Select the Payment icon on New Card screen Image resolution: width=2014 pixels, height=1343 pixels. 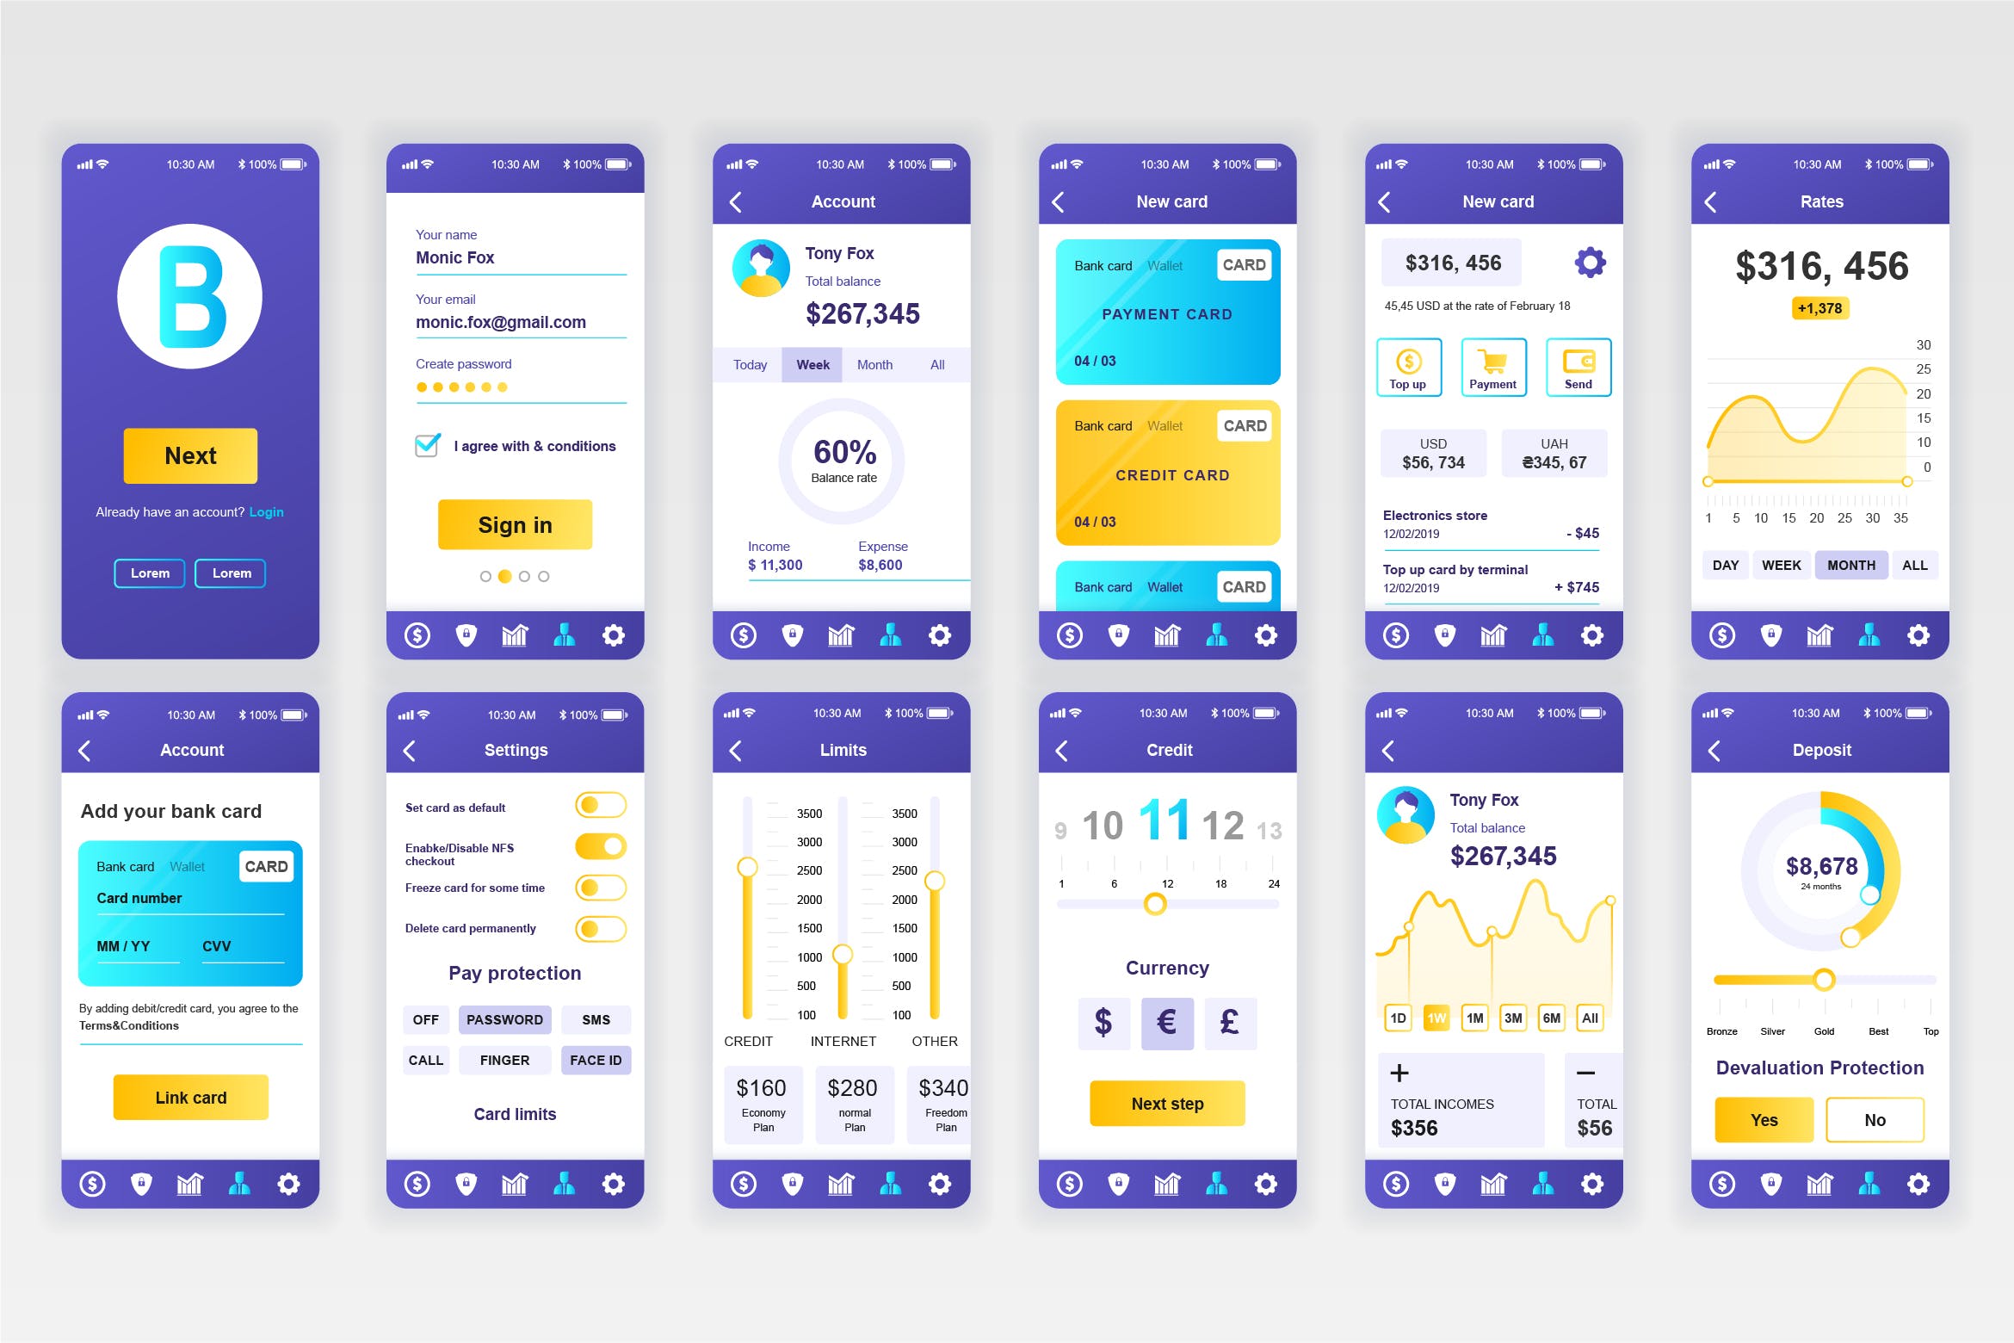coord(1490,381)
